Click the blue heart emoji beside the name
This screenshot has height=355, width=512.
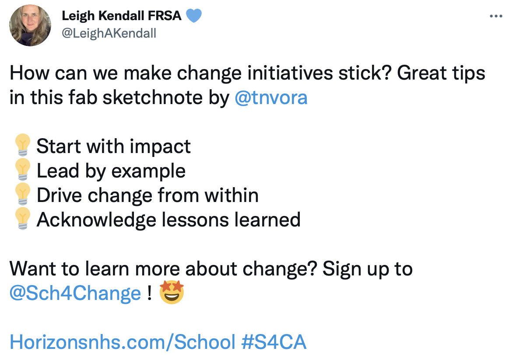[193, 16]
